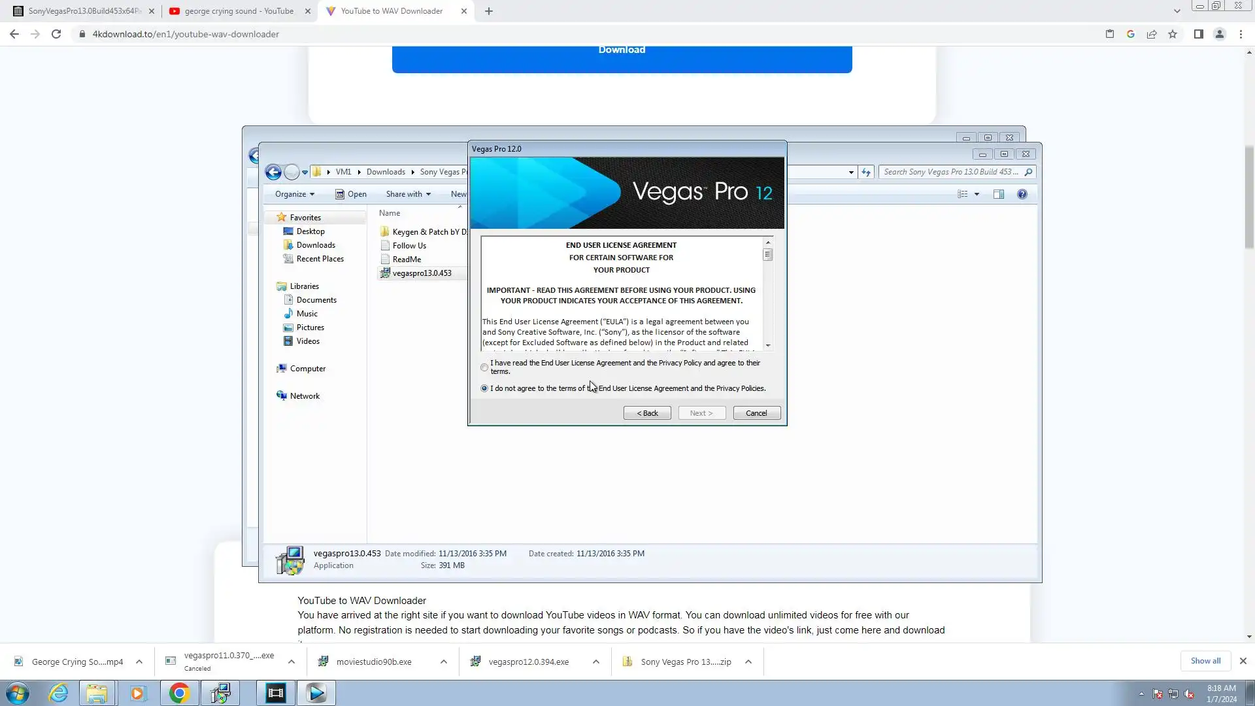Toggle the preview pane icon in Explorer
Screen dimensions: 1255x706
coord(999,194)
